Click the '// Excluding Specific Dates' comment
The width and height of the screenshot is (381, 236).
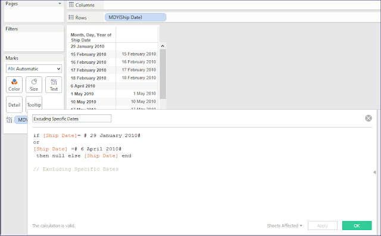[x=76, y=169]
